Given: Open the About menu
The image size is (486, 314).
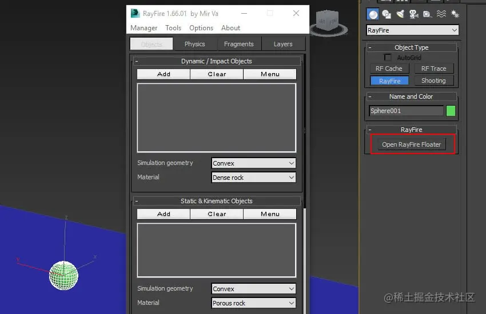Looking at the screenshot, I should (x=230, y=28).
